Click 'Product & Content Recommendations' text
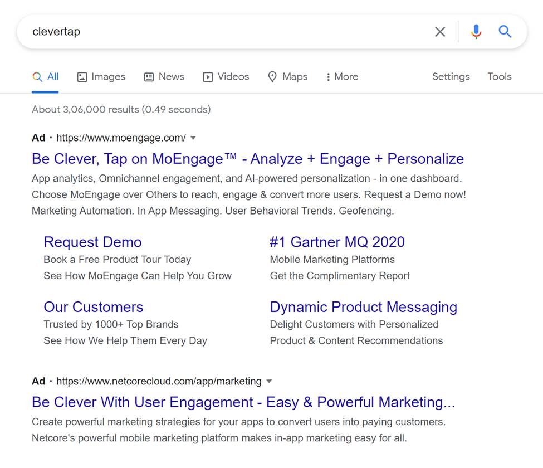The height and width of the screenshot is (468, 543). (356, 341)
